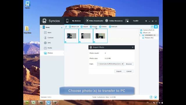
Task: Click the Syncios logo icon in title bar
Action: tap(44, 21)
